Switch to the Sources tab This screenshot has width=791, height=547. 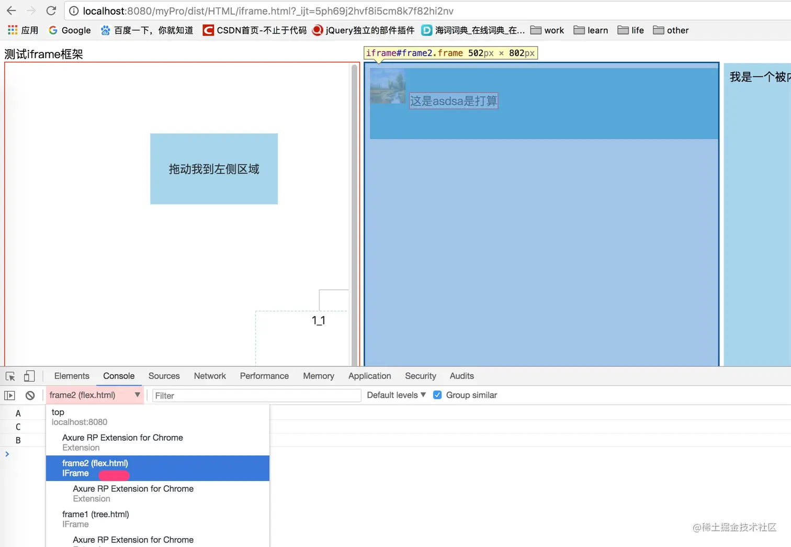click(x=164, y=376)
